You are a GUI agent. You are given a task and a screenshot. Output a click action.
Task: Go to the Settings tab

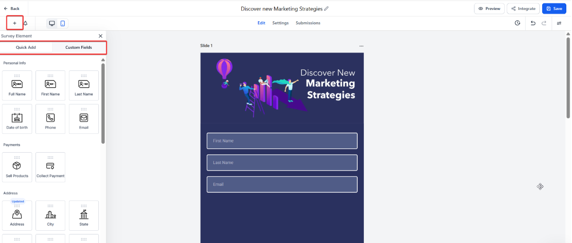[281, 23]
